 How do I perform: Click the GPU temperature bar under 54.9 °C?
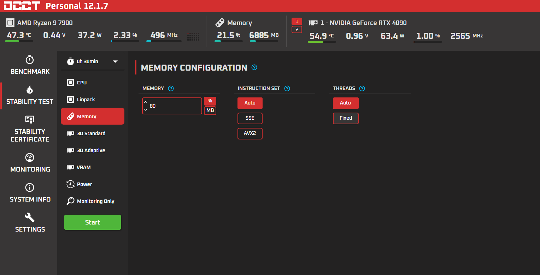tap(322, 42)
